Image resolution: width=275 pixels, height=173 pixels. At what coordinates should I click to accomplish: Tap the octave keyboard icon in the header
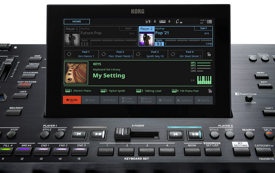pos(162,22)
